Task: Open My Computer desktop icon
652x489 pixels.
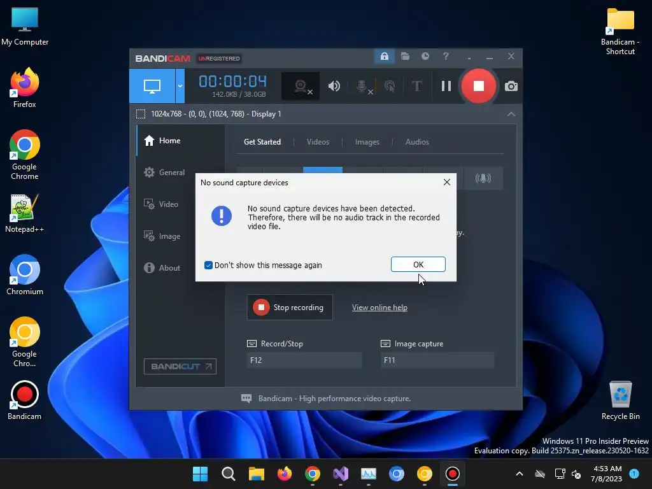Action: tap(25, 25)
